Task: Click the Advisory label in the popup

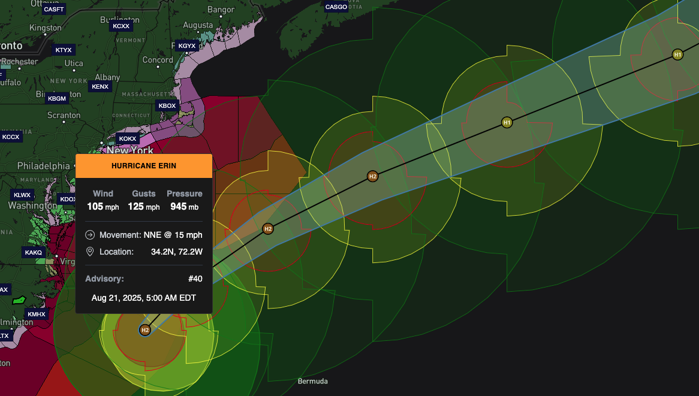Action: pos(104,279)
